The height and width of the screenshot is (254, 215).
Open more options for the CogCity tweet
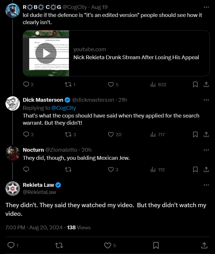coord(206,7)
